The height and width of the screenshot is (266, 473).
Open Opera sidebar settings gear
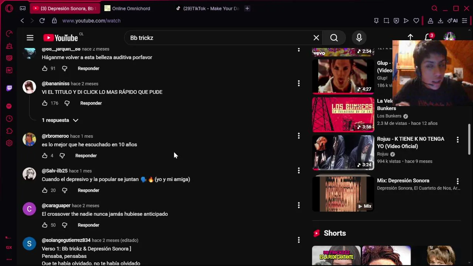(x=9, y=143)
